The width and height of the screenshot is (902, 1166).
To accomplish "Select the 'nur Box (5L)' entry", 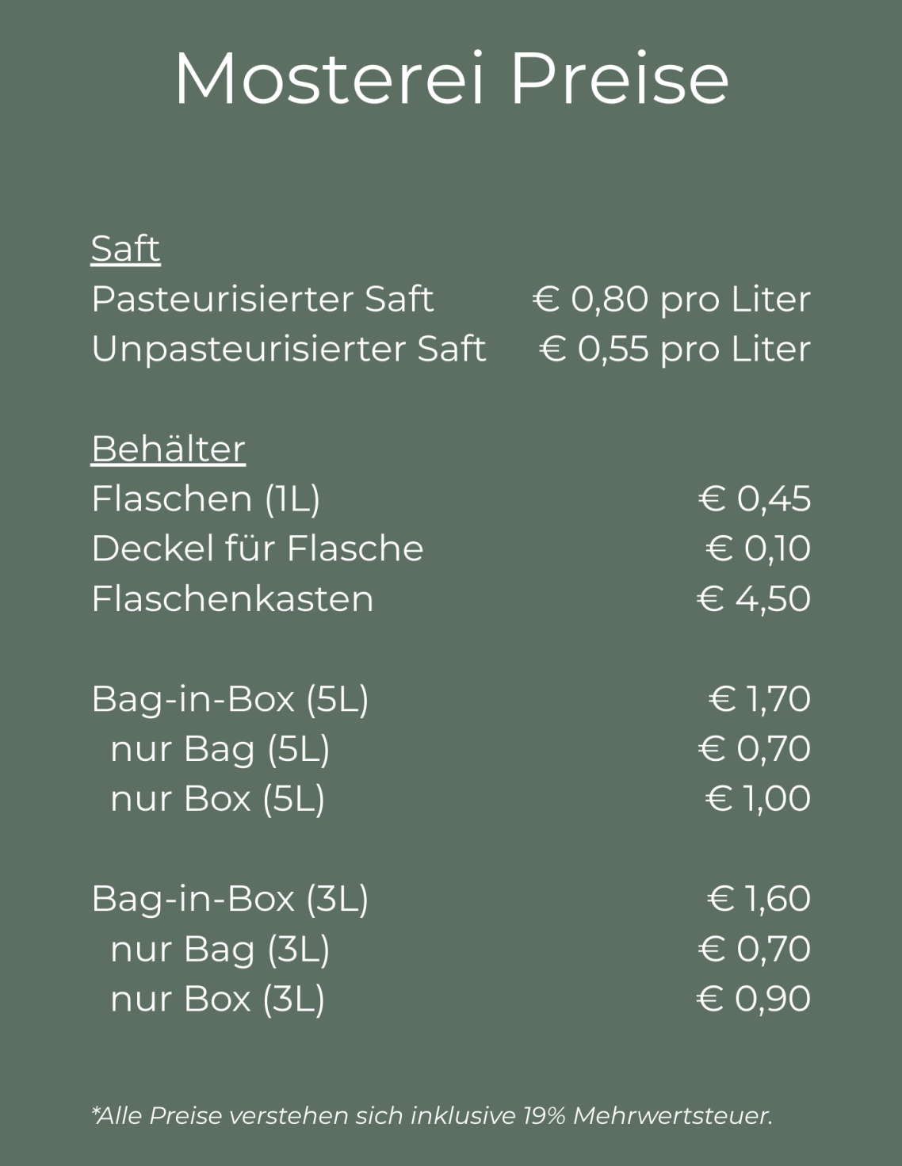I will pyautogui.click(x=217, y=798).
